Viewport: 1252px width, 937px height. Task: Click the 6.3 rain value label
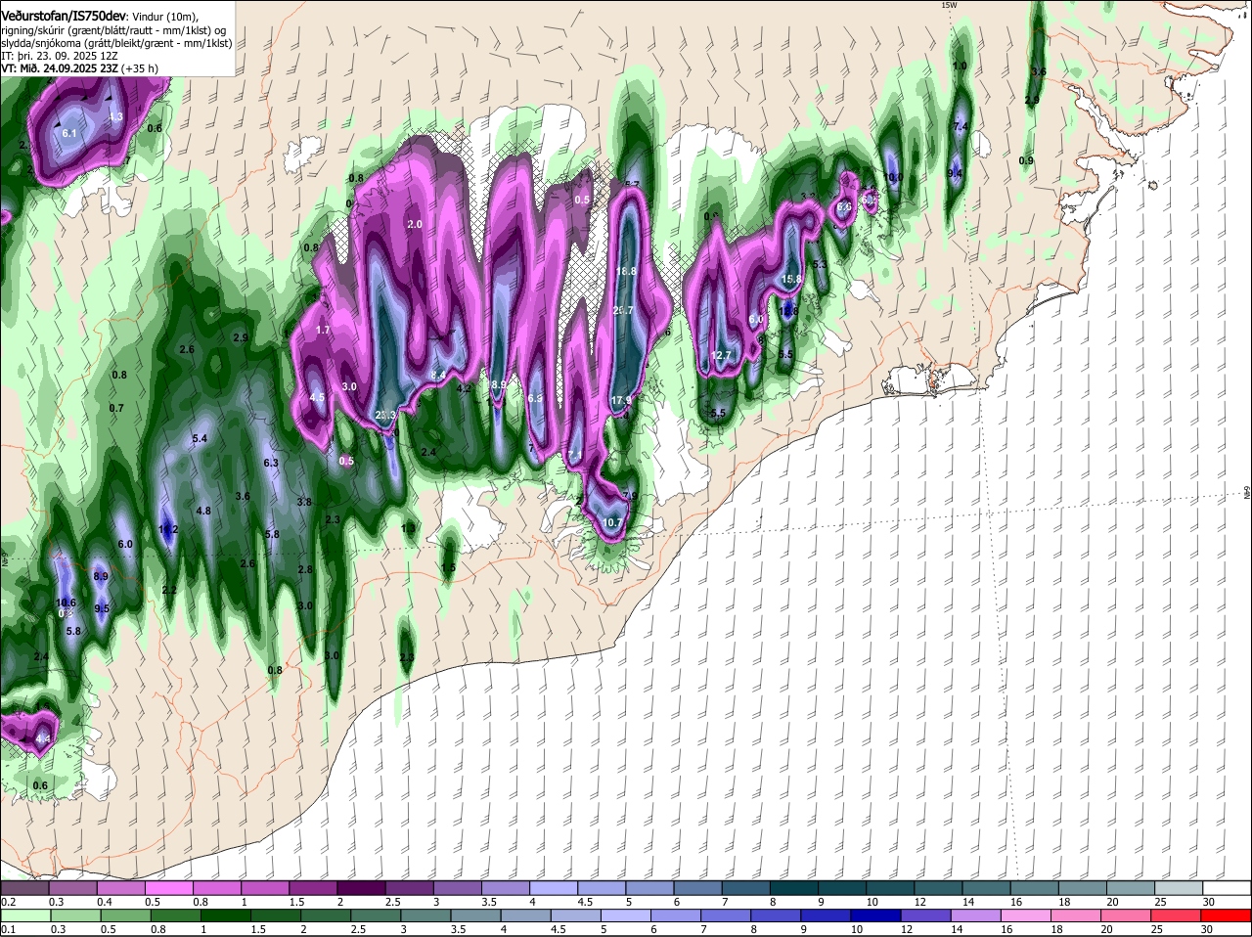pos(271,463)
